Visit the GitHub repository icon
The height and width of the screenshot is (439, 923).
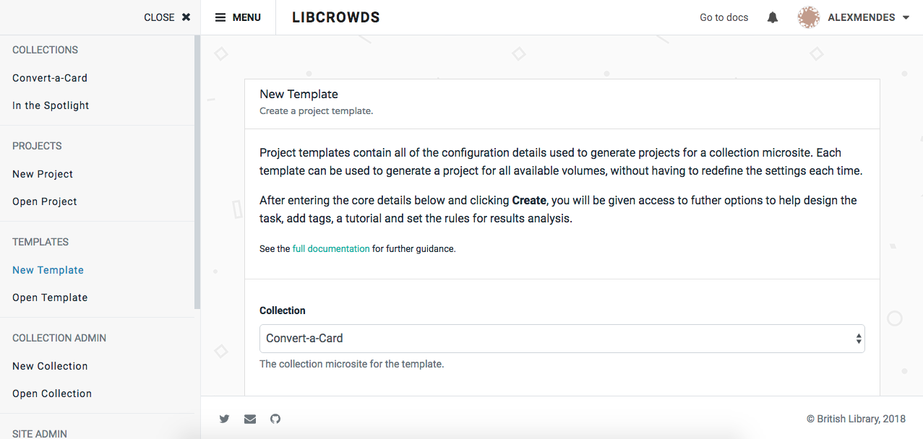[275, 419]
